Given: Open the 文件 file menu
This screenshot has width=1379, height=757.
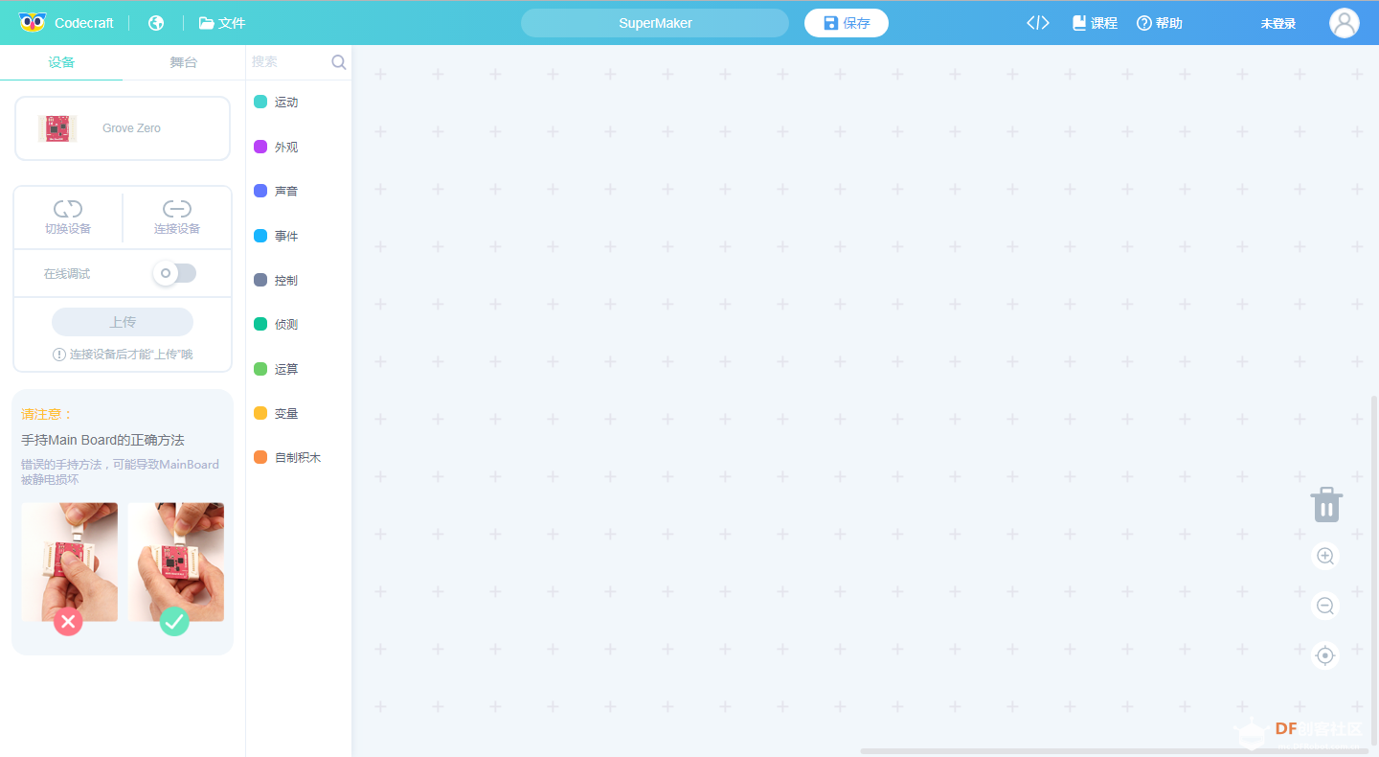Looking at the screenshot, I should 222,23.
